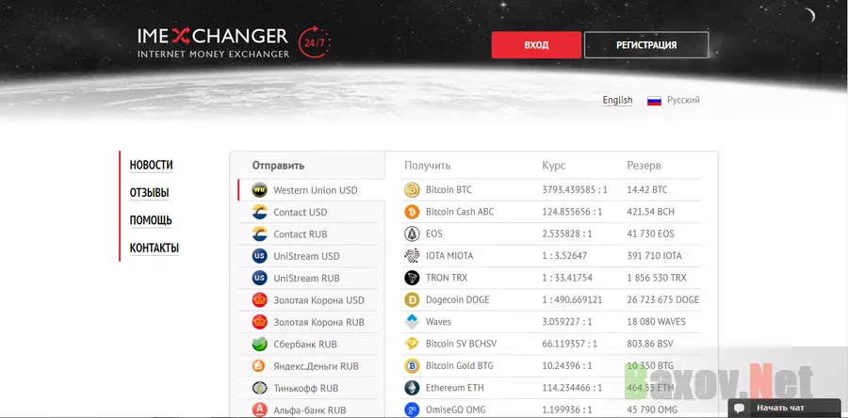Click reserve 14.42 BTC

click(x=647, y=190)
